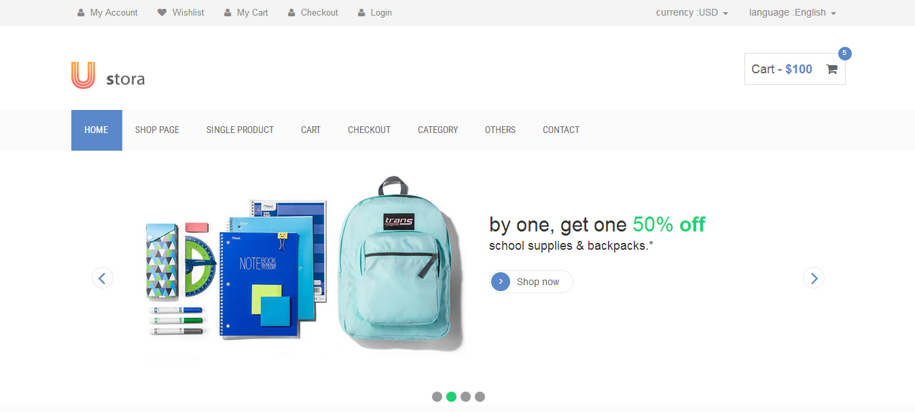The height and width of the screenshot is (412, 915).
Task: Open the language English dropdown
Action: (x=792, y=13)
